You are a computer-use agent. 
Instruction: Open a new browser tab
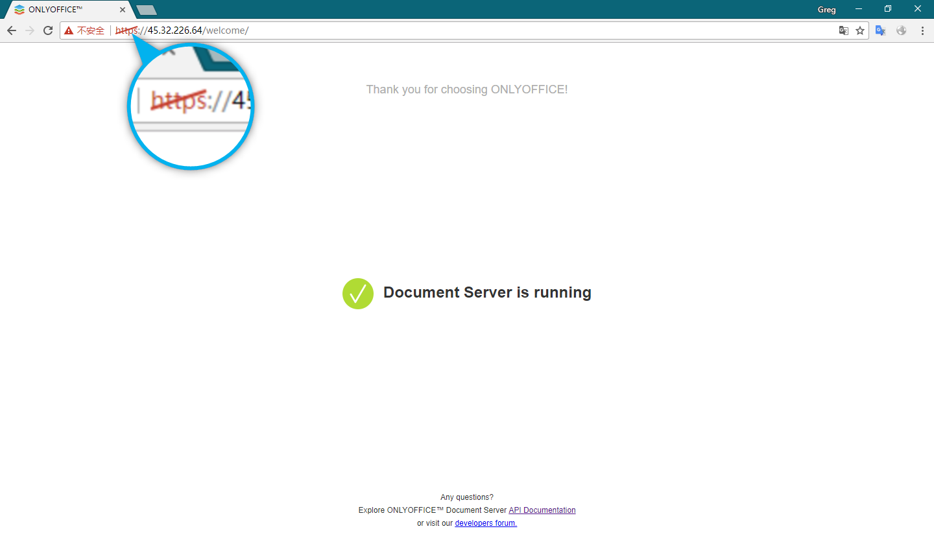pyautogui.click(x=147, y=10)
